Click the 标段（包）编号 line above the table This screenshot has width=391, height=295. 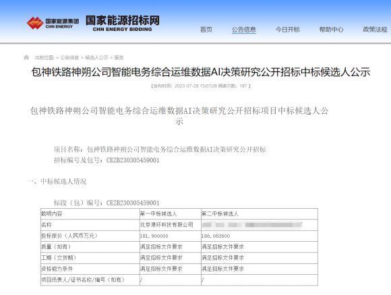[107, 203]
